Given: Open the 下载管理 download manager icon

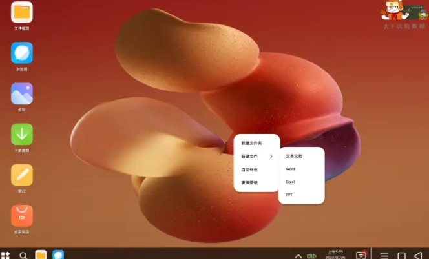Looking at the screenshot, I should (x=22, y=134).
